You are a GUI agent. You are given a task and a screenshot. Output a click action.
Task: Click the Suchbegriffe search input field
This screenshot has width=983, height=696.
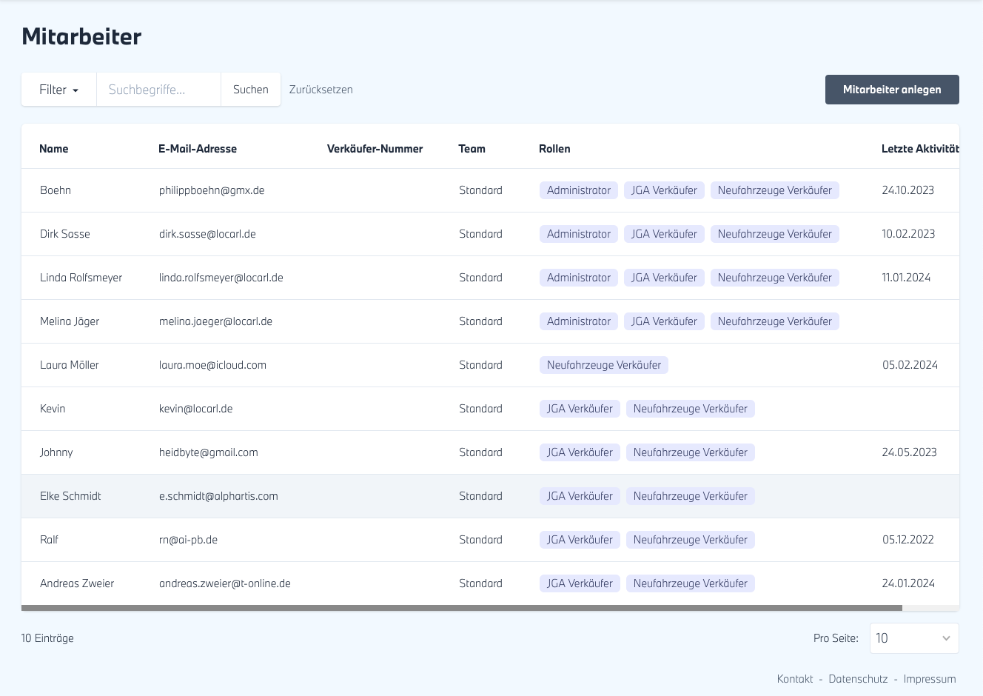coord(158,90)
